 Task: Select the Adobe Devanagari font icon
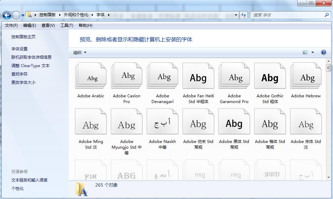click(x=162, y=76)
